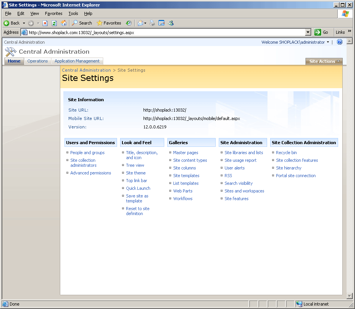Expand the Back button history dropdown
Viewport: 355px width, 309px height.
pos(24,23)
